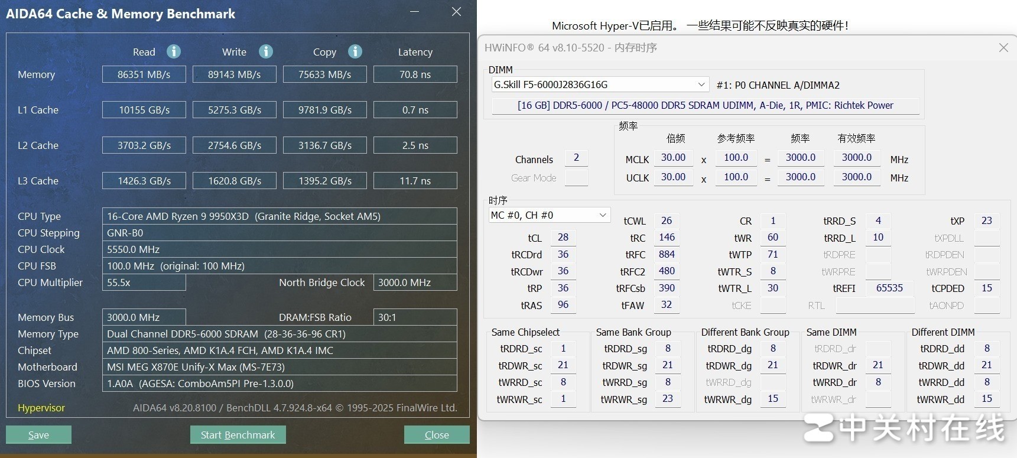This screenshot has width=1017, height=458.
Task: Close the AIDA64 benchmark window
Action: click(456, 12)
